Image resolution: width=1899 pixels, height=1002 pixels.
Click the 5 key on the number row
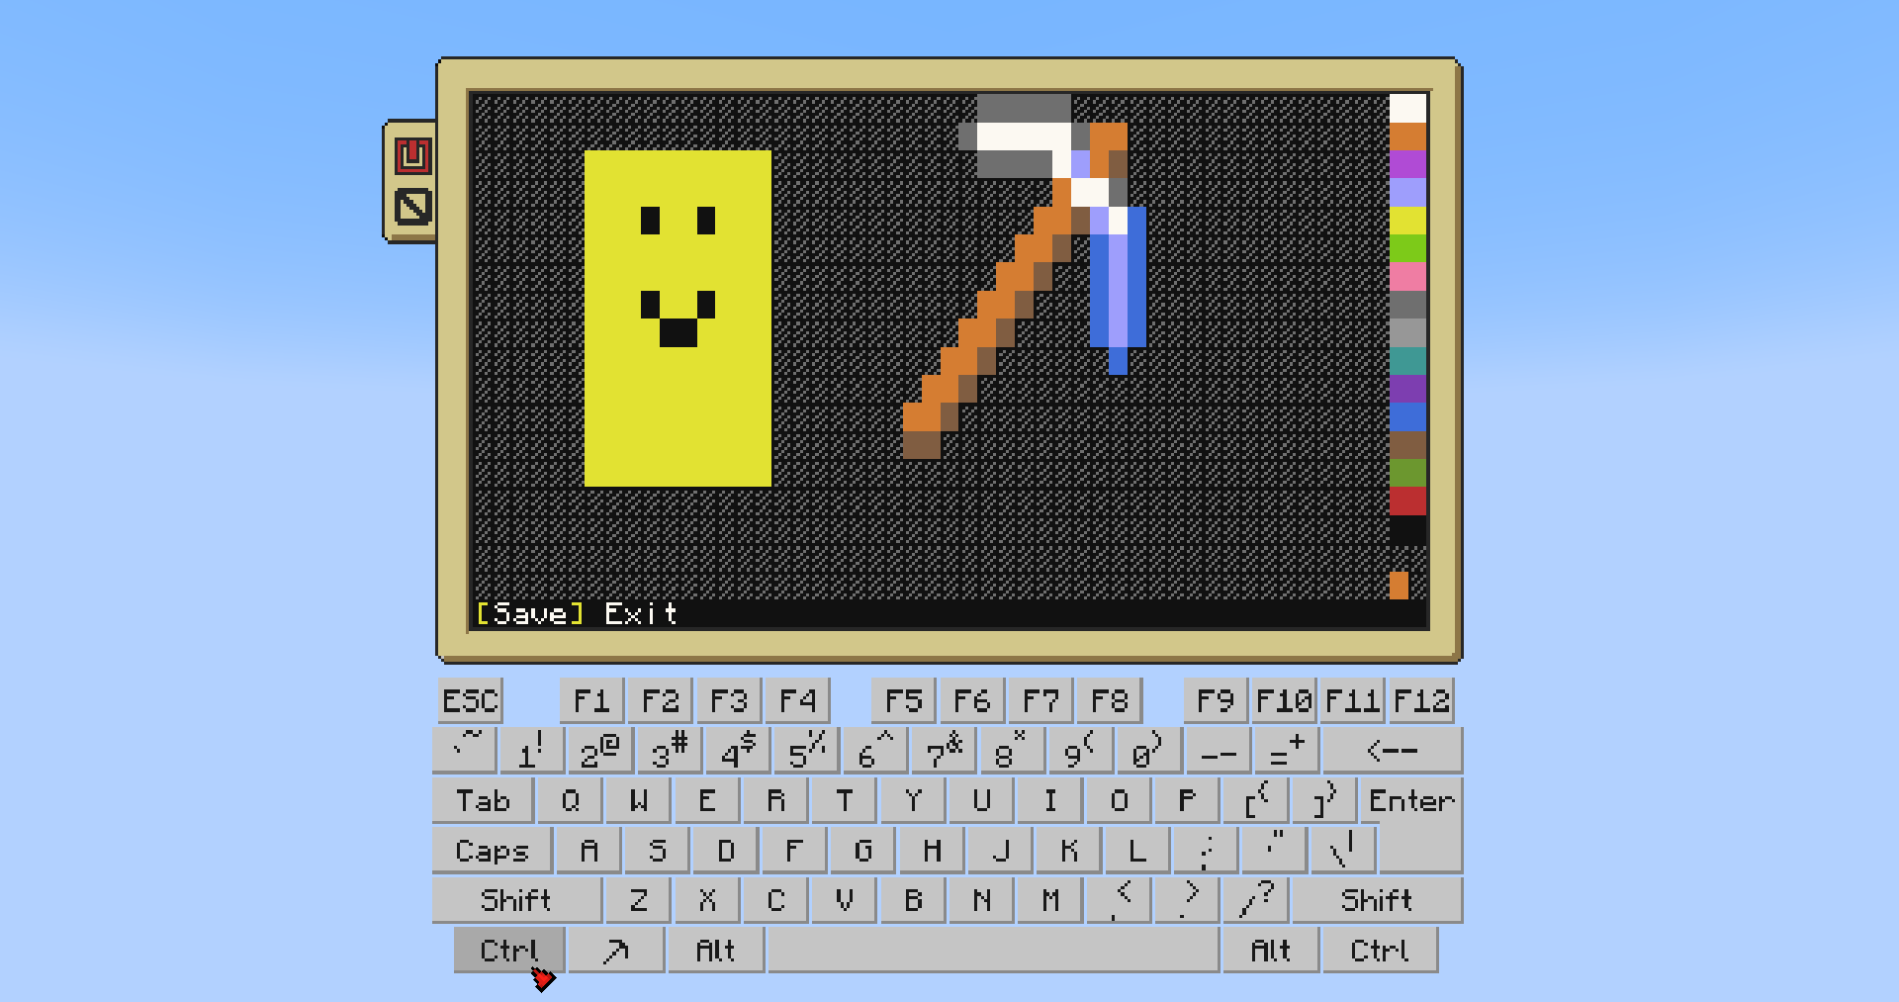pos(807,751)
